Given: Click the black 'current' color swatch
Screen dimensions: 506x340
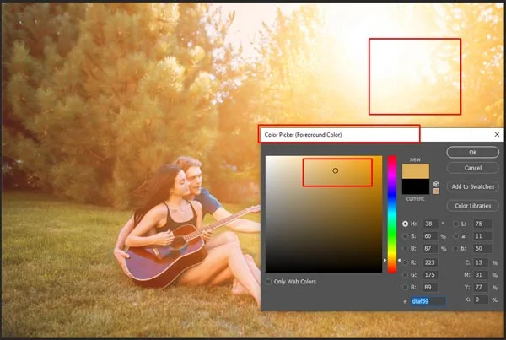Looking at the screenshot, I should pyautogui.click(x=416, y=186).
